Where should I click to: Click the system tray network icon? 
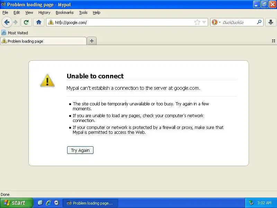(251, 203)
